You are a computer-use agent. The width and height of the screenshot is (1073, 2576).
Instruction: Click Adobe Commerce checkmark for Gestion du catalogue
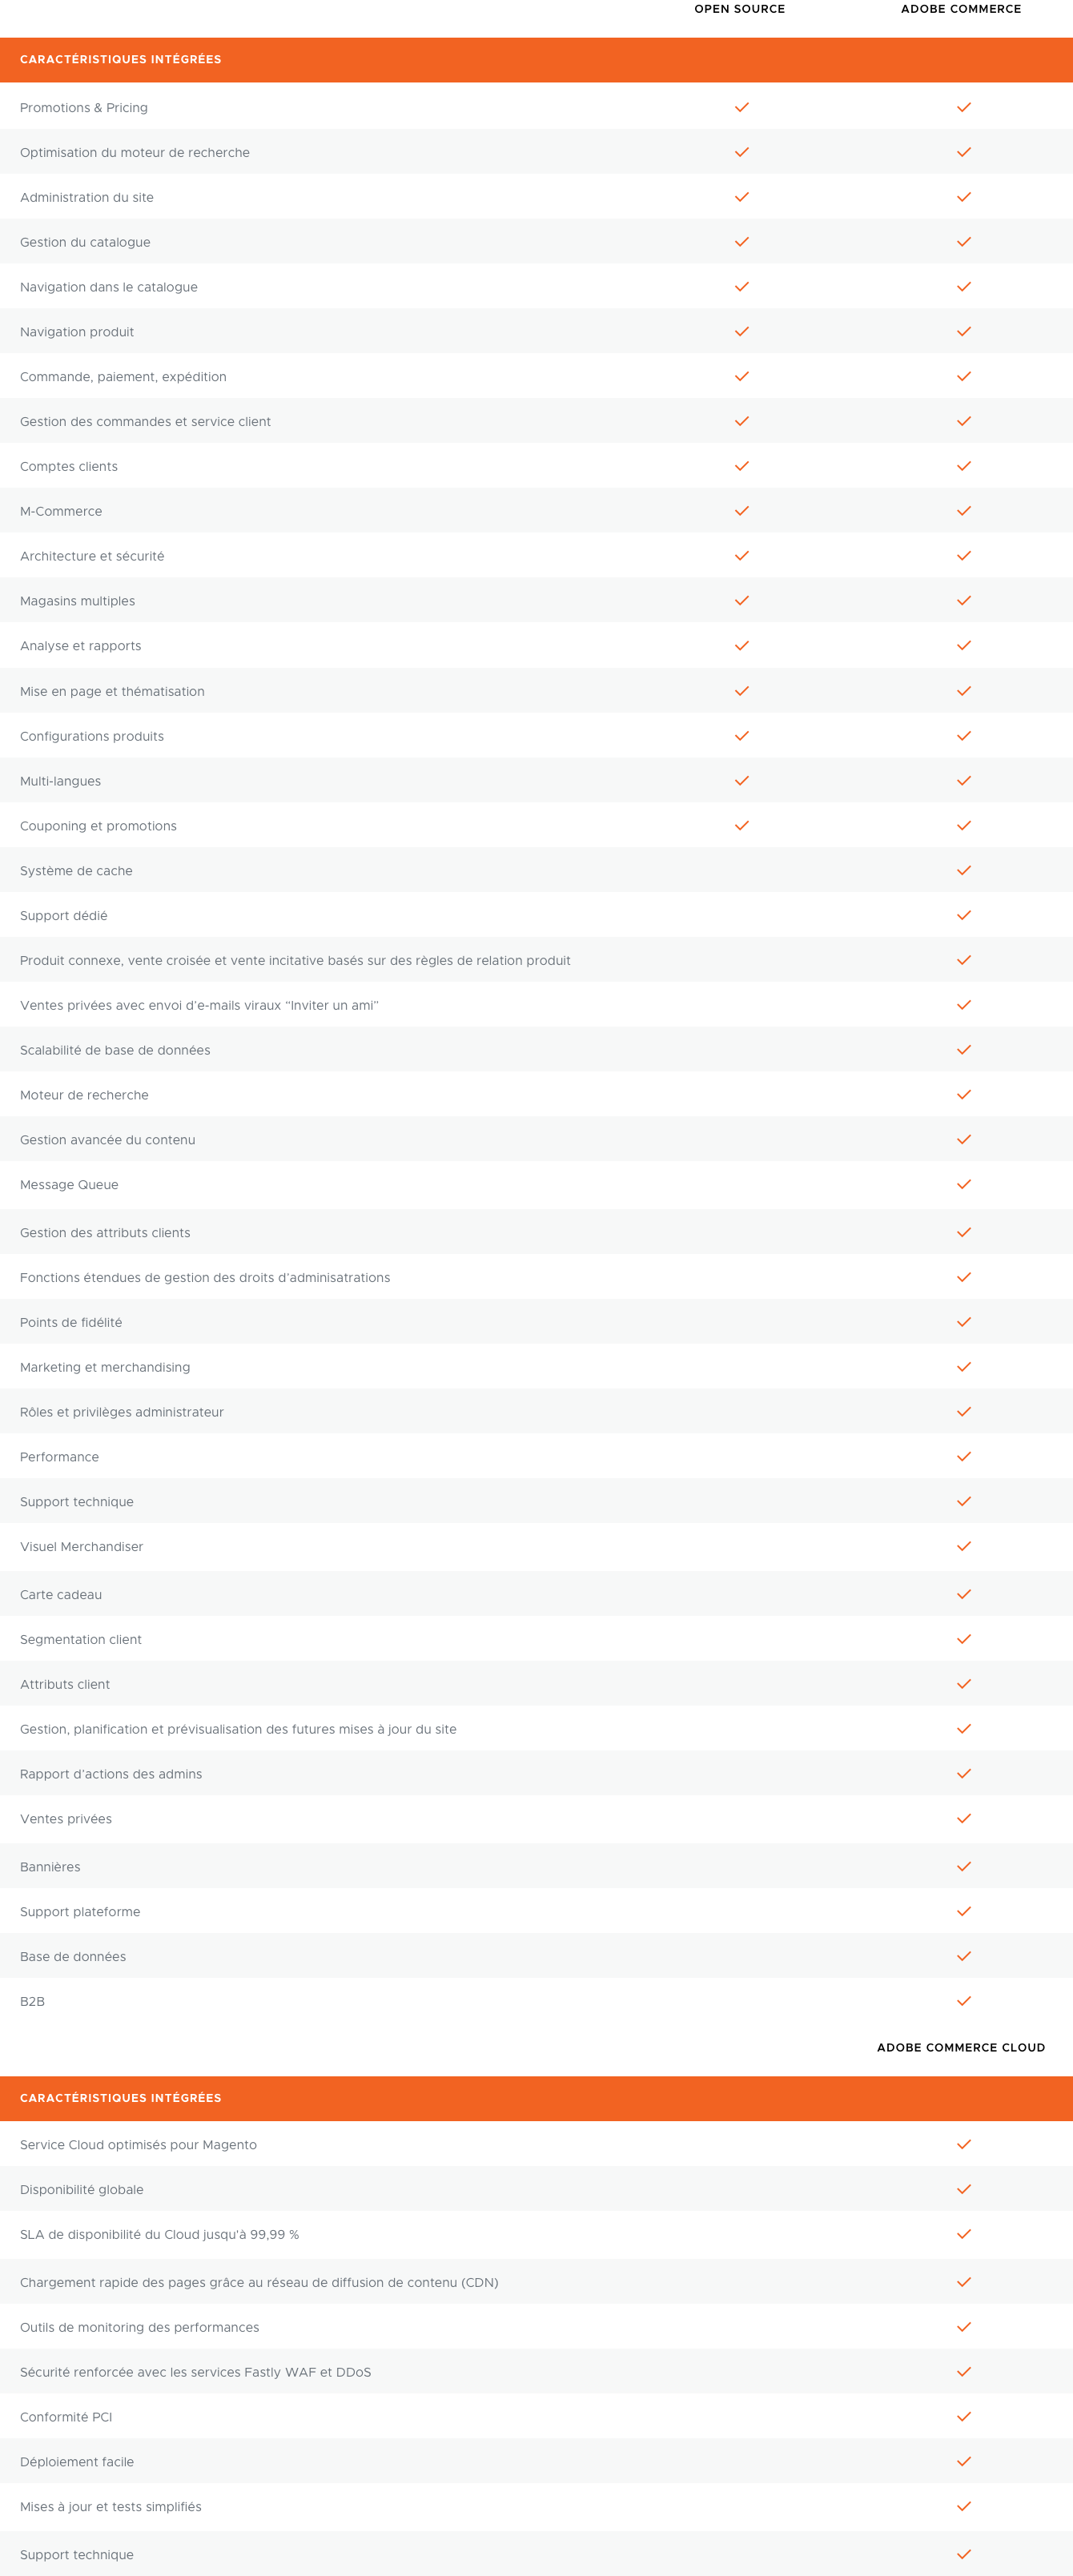coord(963,242)
